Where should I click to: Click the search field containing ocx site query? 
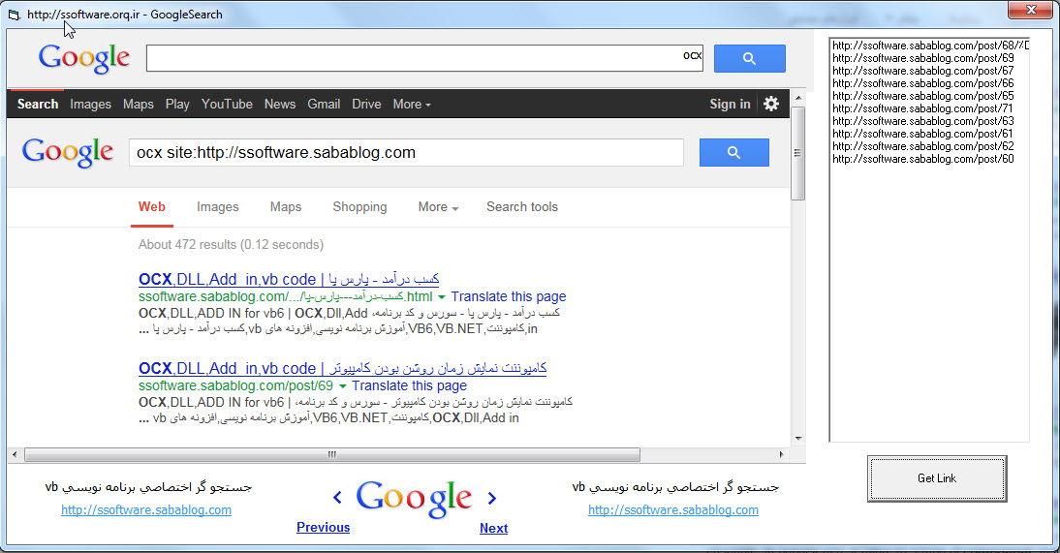point(406,153)
